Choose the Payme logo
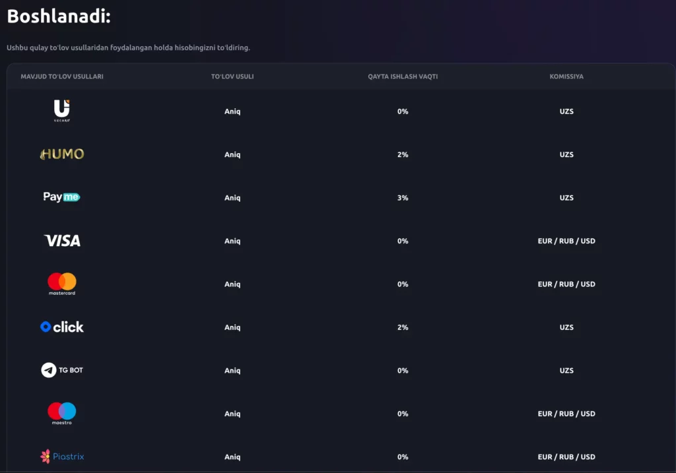 (62, 197)
